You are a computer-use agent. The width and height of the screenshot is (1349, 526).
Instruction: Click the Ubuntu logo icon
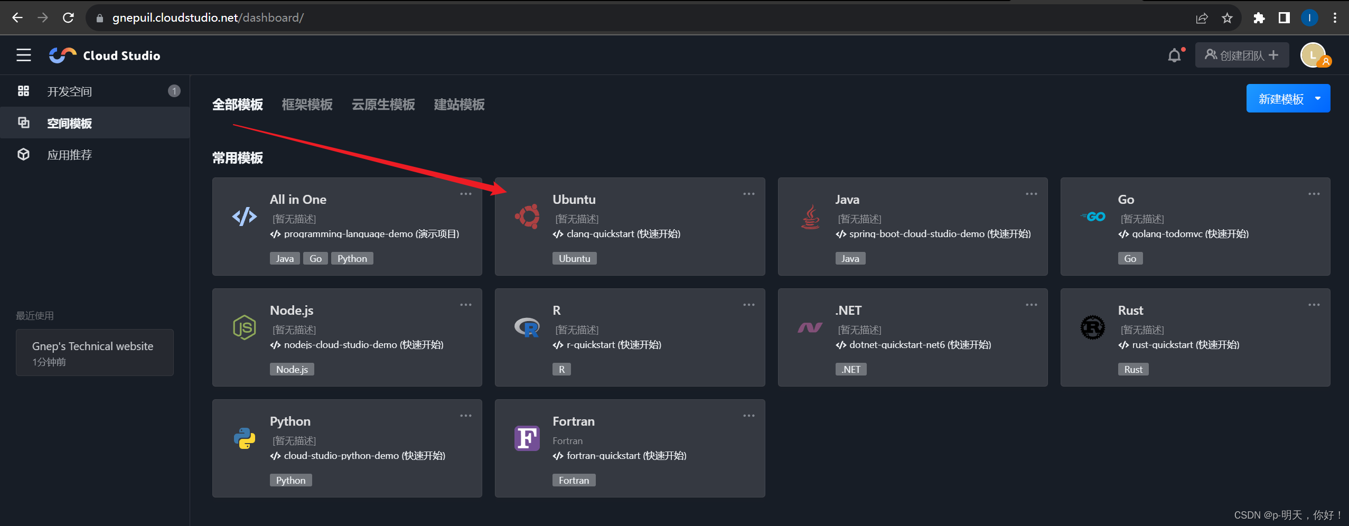pos(527,217)
